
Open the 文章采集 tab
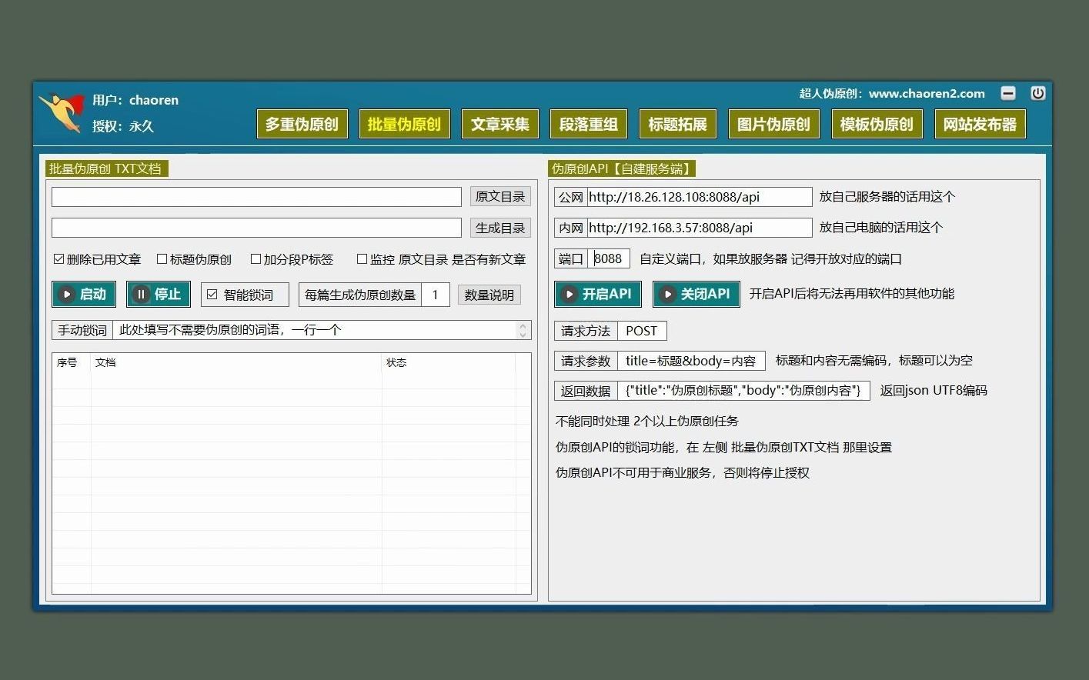click(x=500, y=124)
